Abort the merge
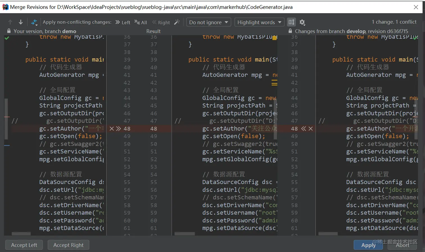 [x=403, y=245]
